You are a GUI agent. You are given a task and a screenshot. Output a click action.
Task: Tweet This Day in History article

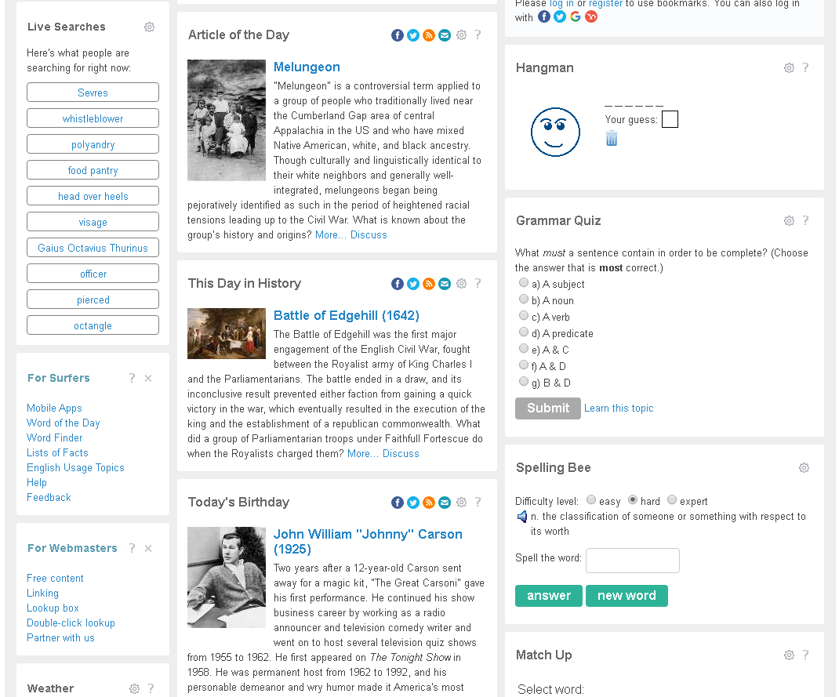[x=413, y=284]
